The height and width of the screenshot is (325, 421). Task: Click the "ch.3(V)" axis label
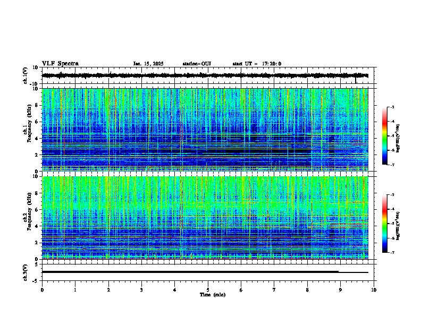[x=26, y=272]
